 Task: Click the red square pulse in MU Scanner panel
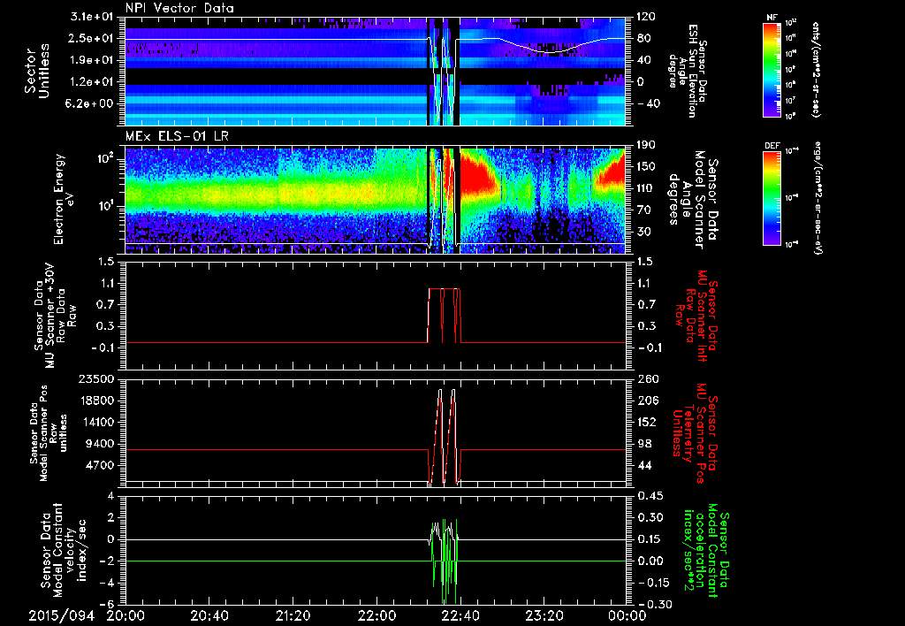(444, 315)
